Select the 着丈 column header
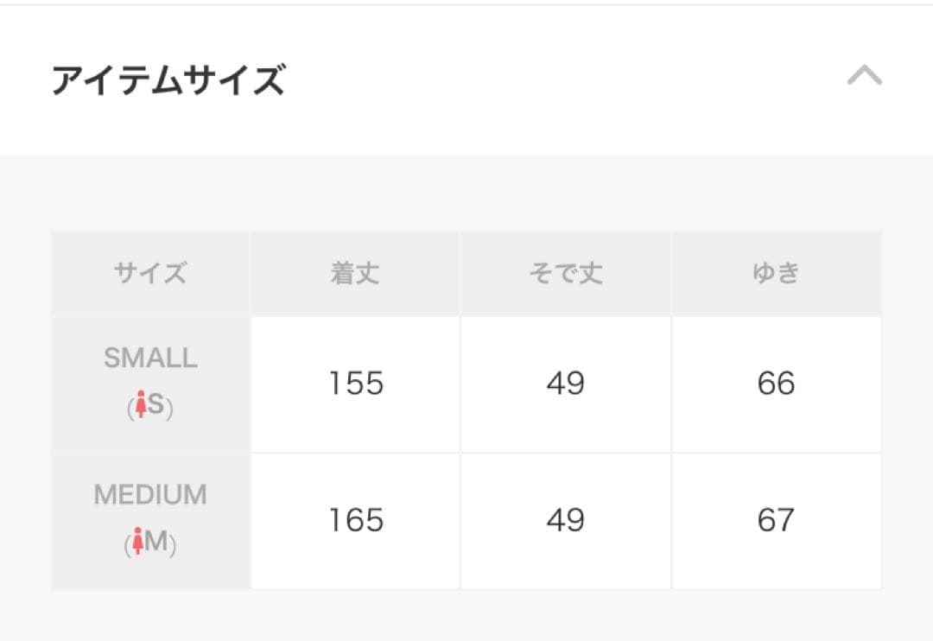Screen dimensions: 933x641 pos(355,274)
